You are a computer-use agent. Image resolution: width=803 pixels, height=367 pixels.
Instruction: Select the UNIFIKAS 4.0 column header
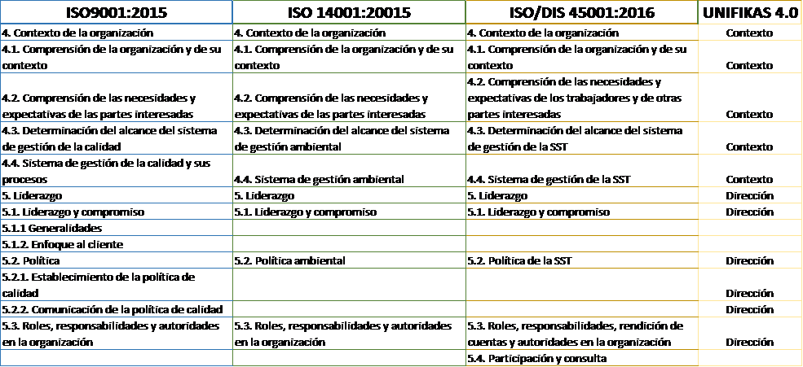750,12
